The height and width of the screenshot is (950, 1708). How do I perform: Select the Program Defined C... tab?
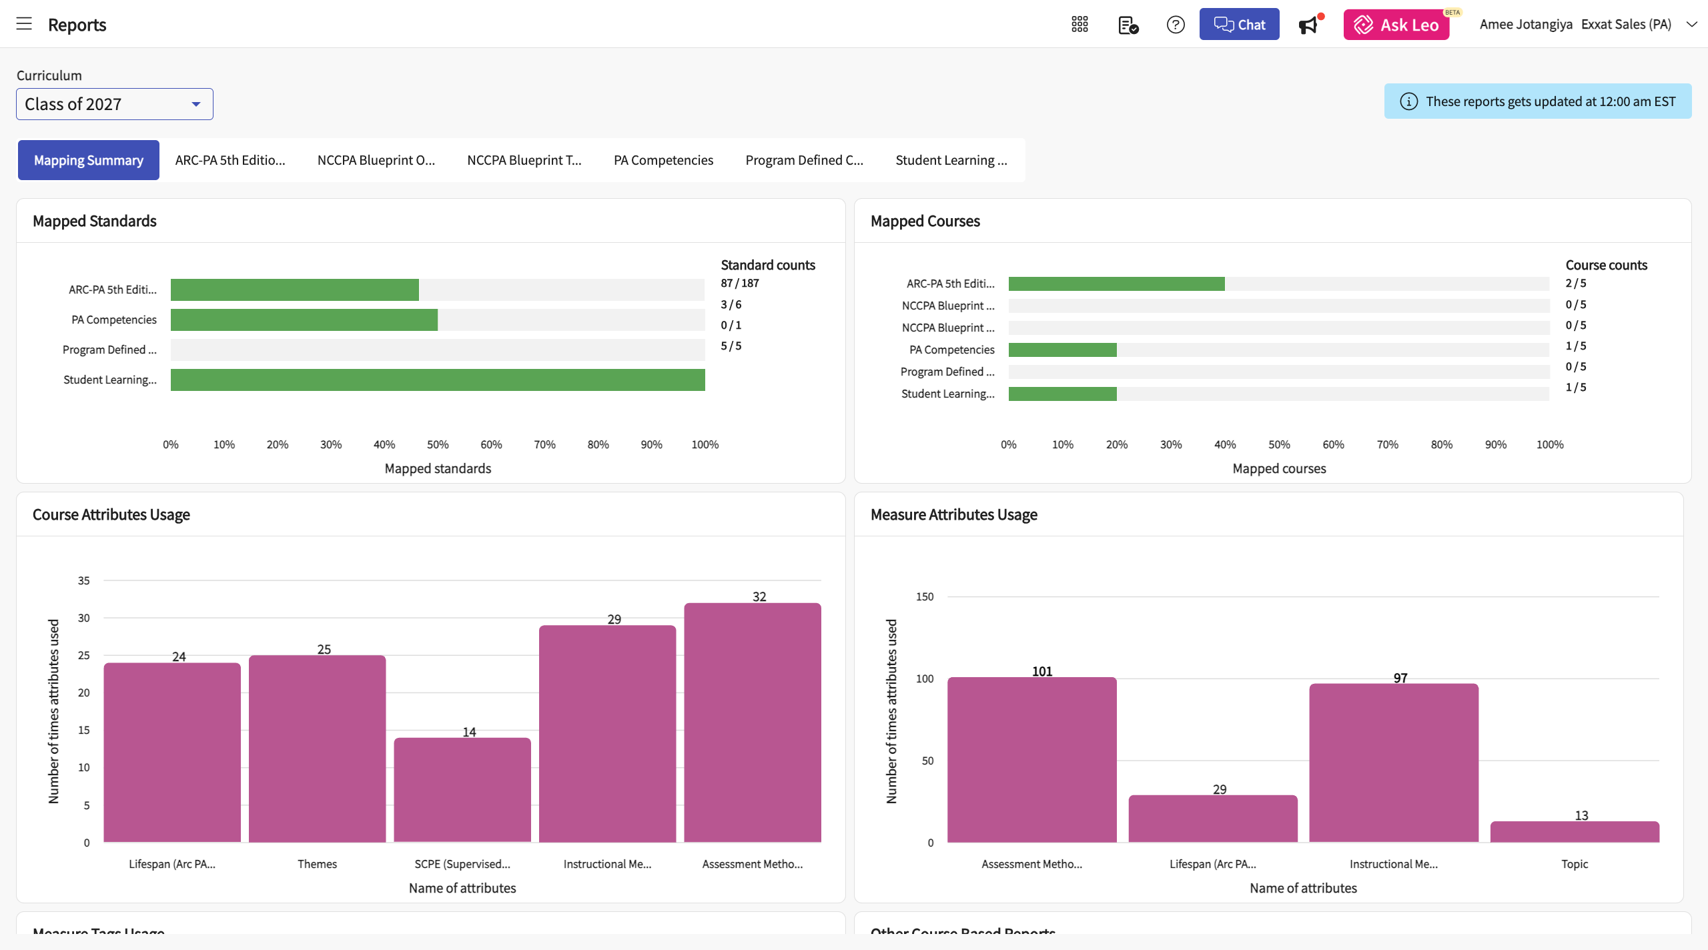pyautogui.click(x=804, y=160)
